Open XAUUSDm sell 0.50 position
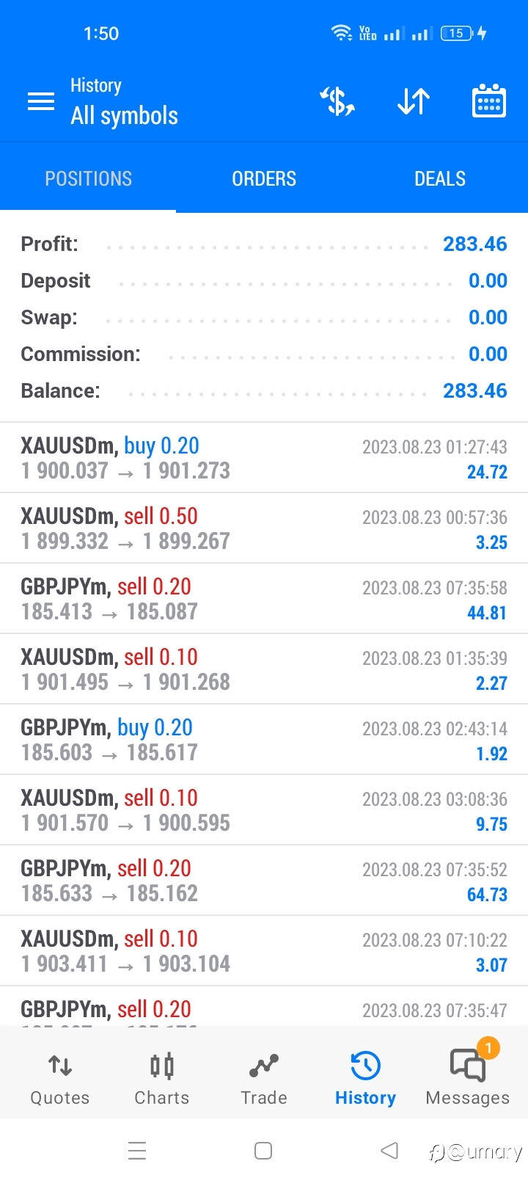 pos(264,528)
